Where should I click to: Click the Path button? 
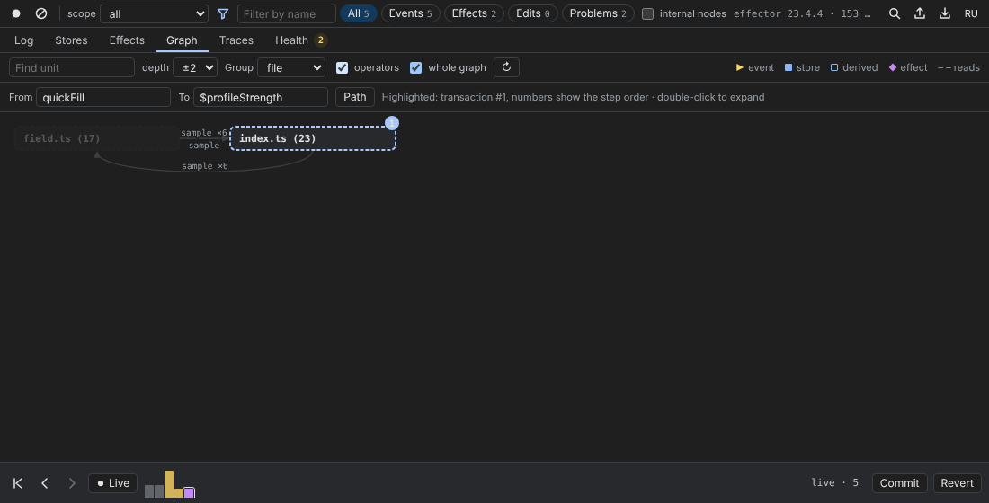[x=354, y=97]
